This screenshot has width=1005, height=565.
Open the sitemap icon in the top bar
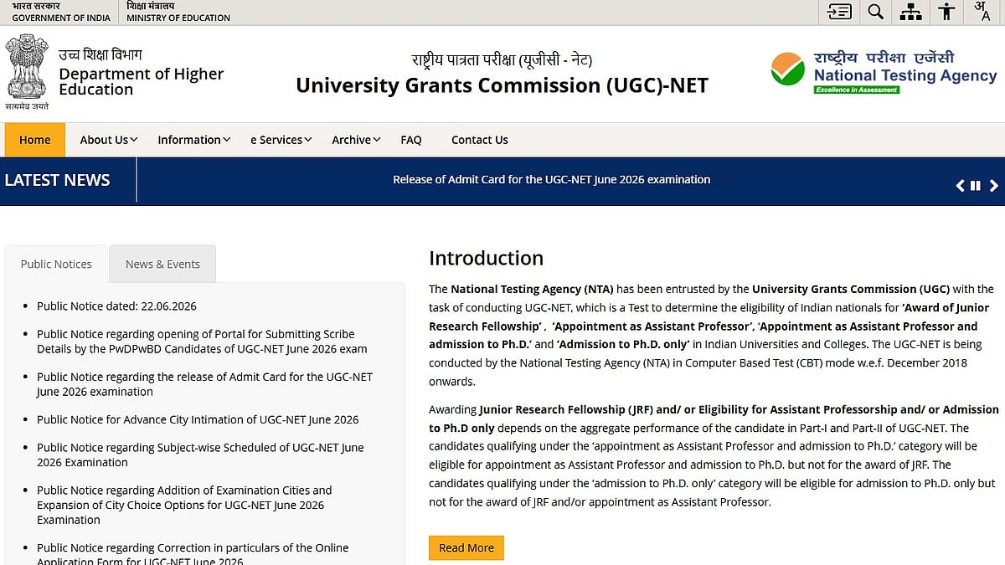[x=910, y=12]
